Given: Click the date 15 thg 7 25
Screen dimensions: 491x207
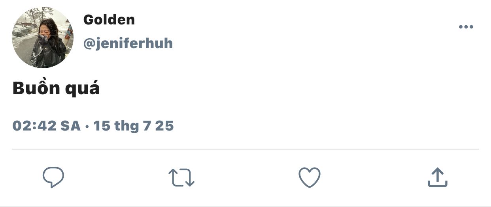Looking at the screenshot, I should point(134,126).
